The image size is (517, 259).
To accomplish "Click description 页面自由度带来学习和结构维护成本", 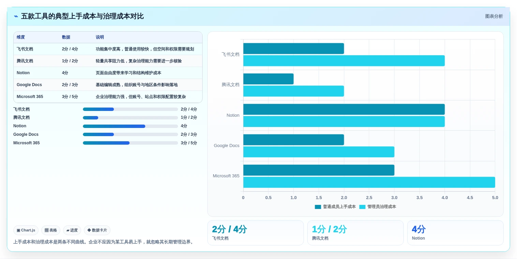I will [129, 73].
